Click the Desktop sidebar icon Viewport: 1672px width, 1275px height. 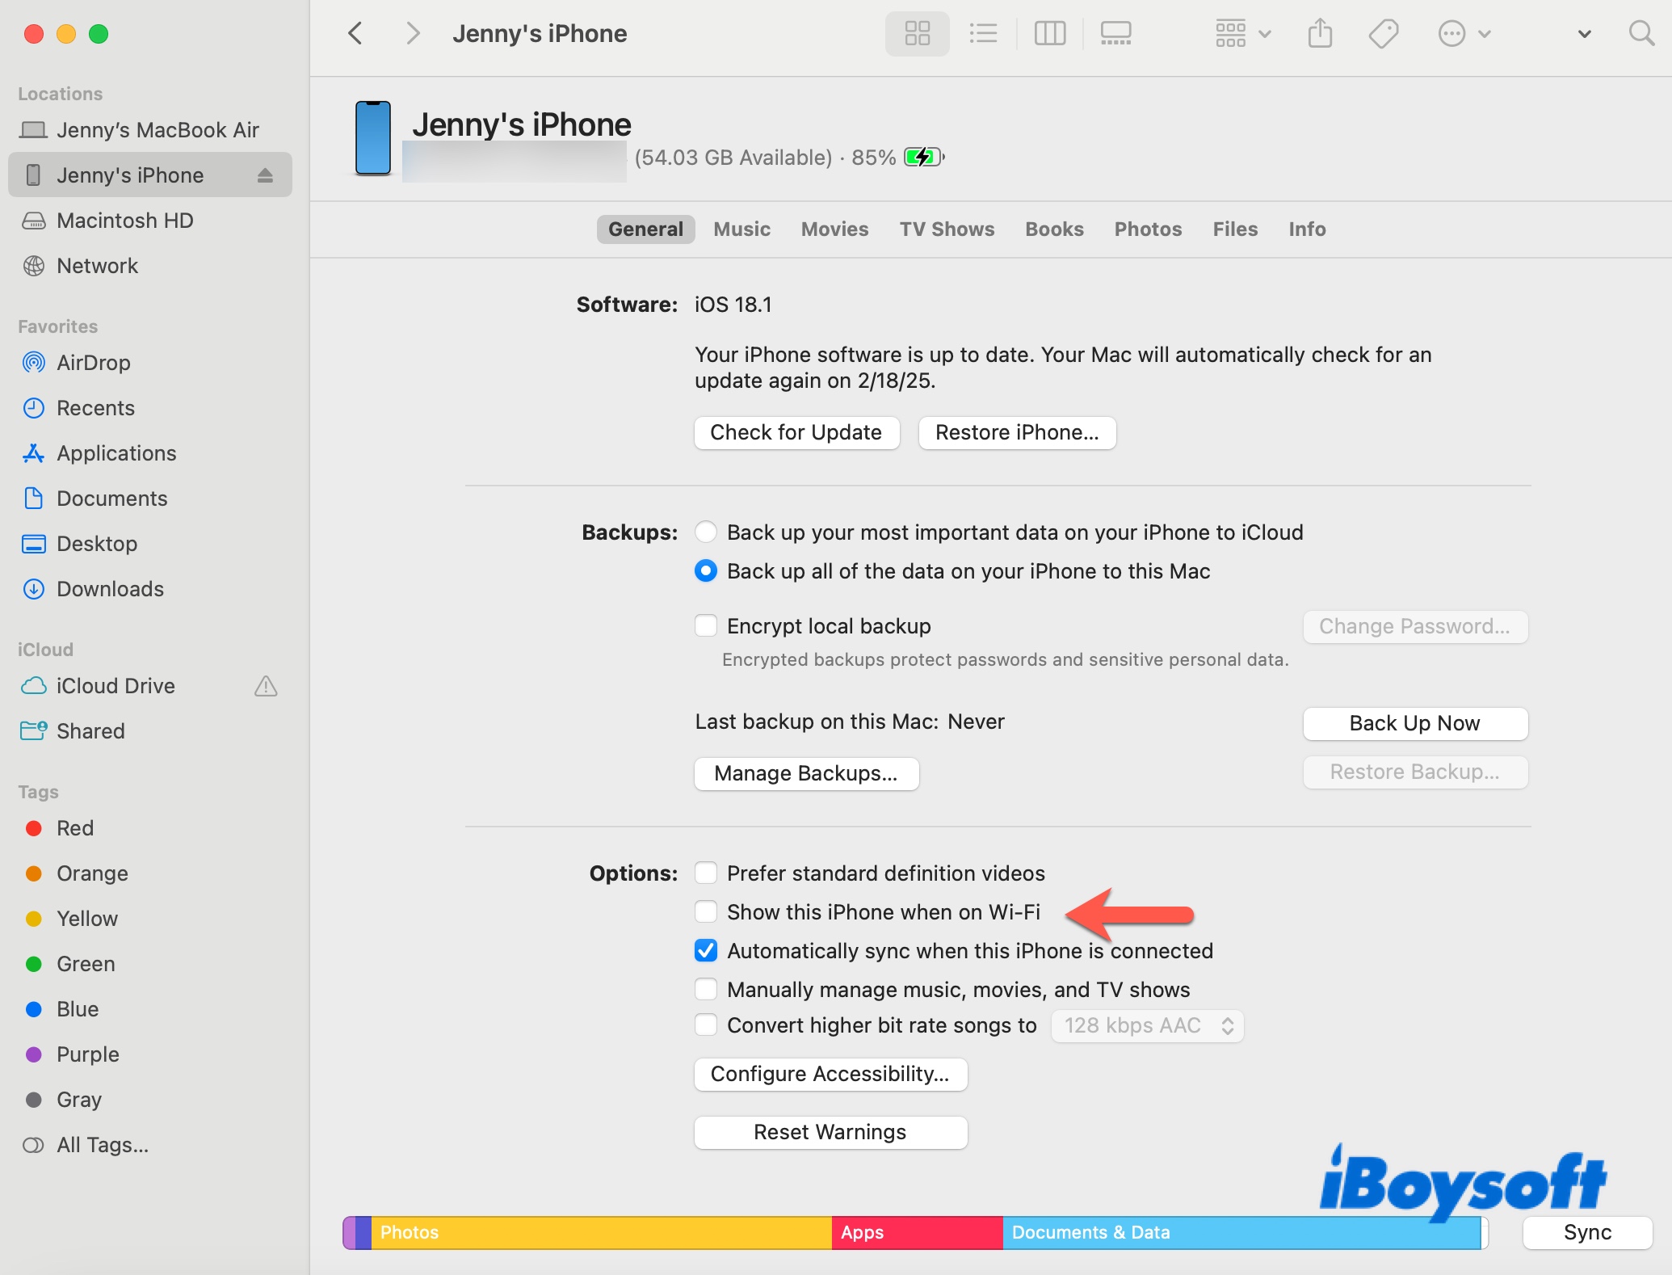pyautogui.click(x=34, y=544)
